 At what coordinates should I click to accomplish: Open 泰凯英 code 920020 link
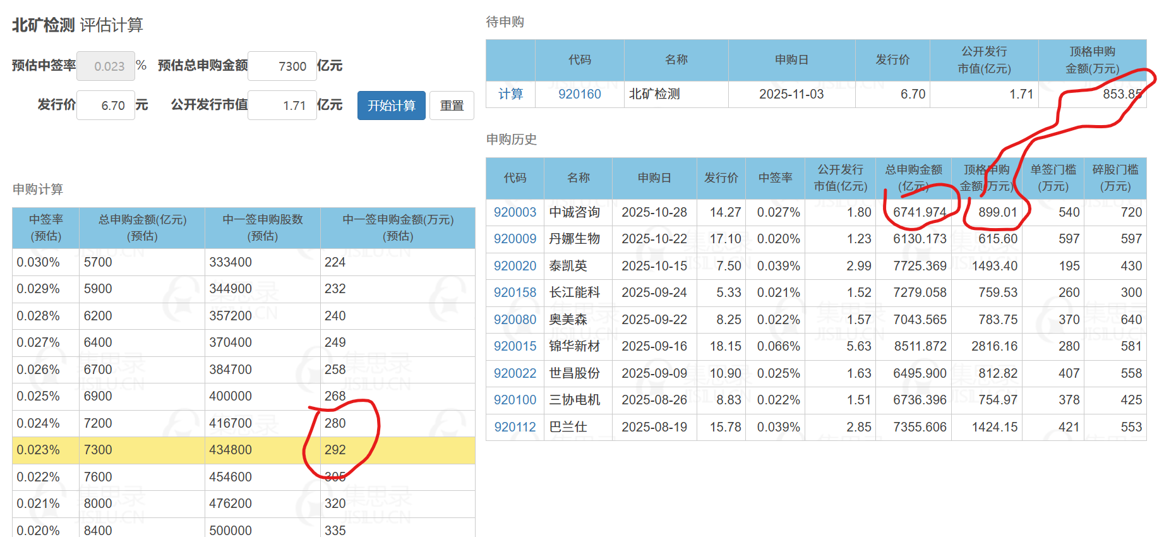pyautogui.click(x=515, y=266)
